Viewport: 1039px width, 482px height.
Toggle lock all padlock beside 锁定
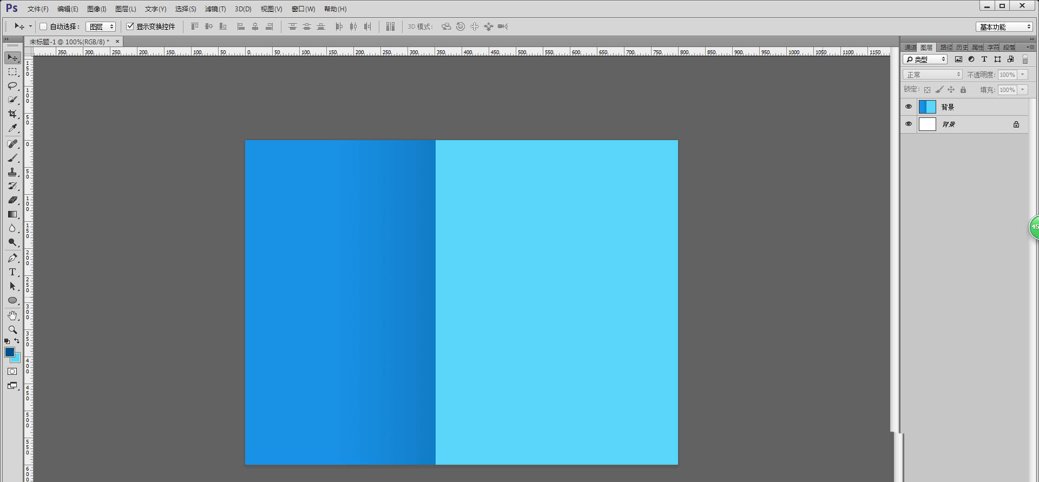click(x=963, y=90)
